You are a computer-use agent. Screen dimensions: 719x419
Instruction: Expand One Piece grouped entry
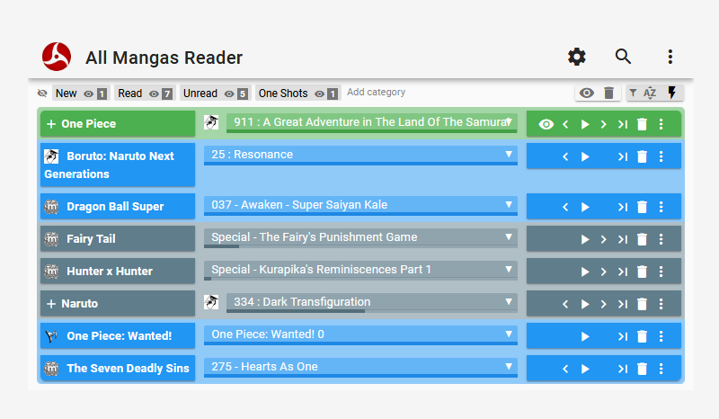coord(51,124)
